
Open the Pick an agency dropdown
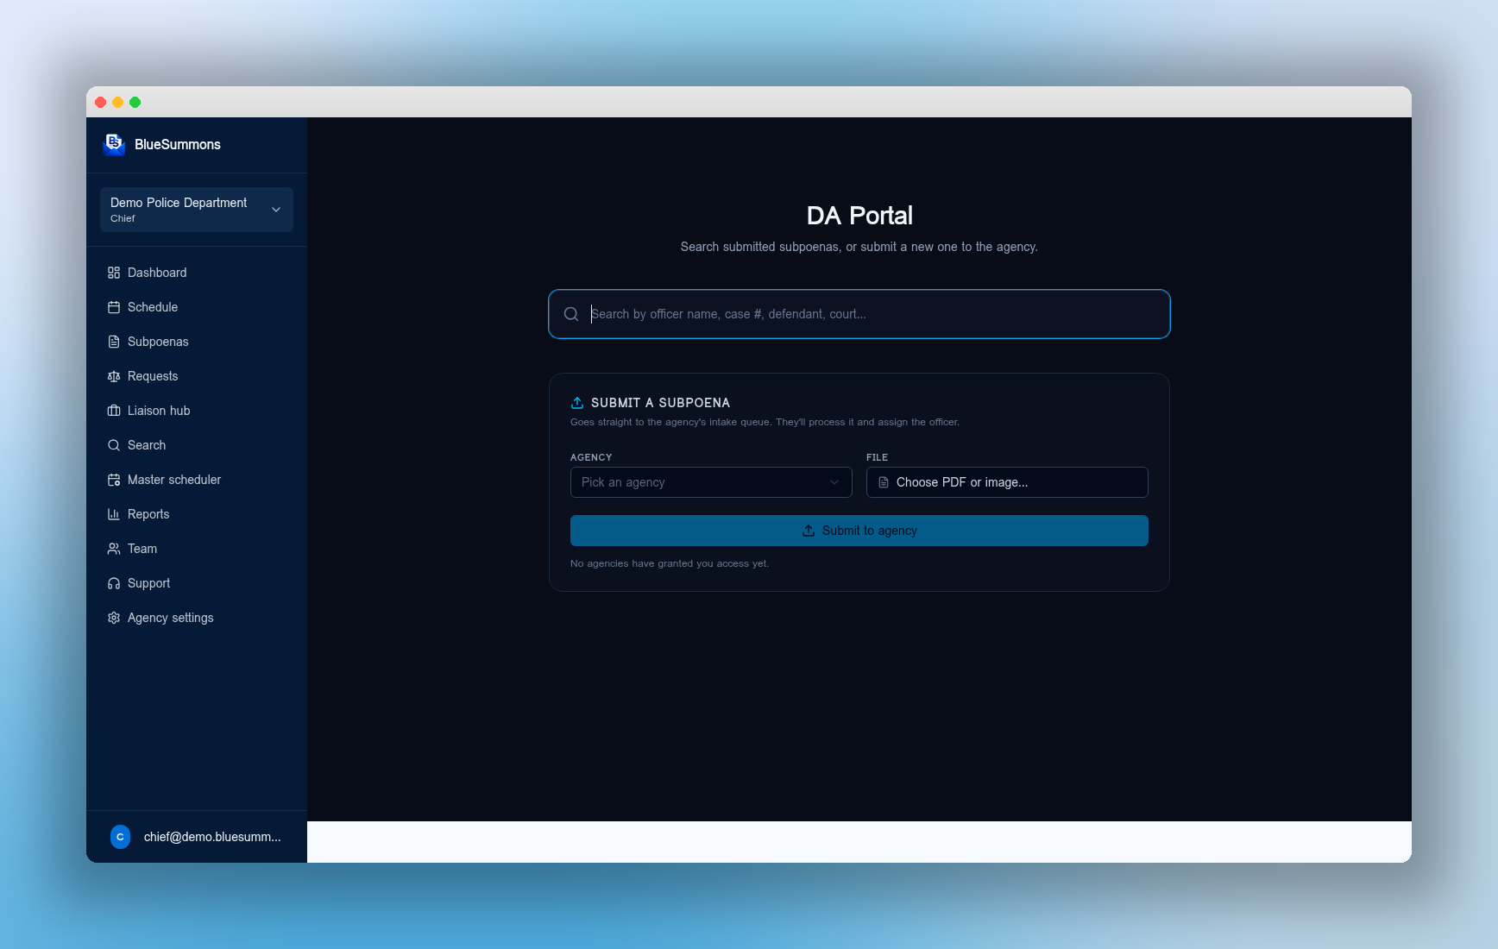click(x=711, y=482)
